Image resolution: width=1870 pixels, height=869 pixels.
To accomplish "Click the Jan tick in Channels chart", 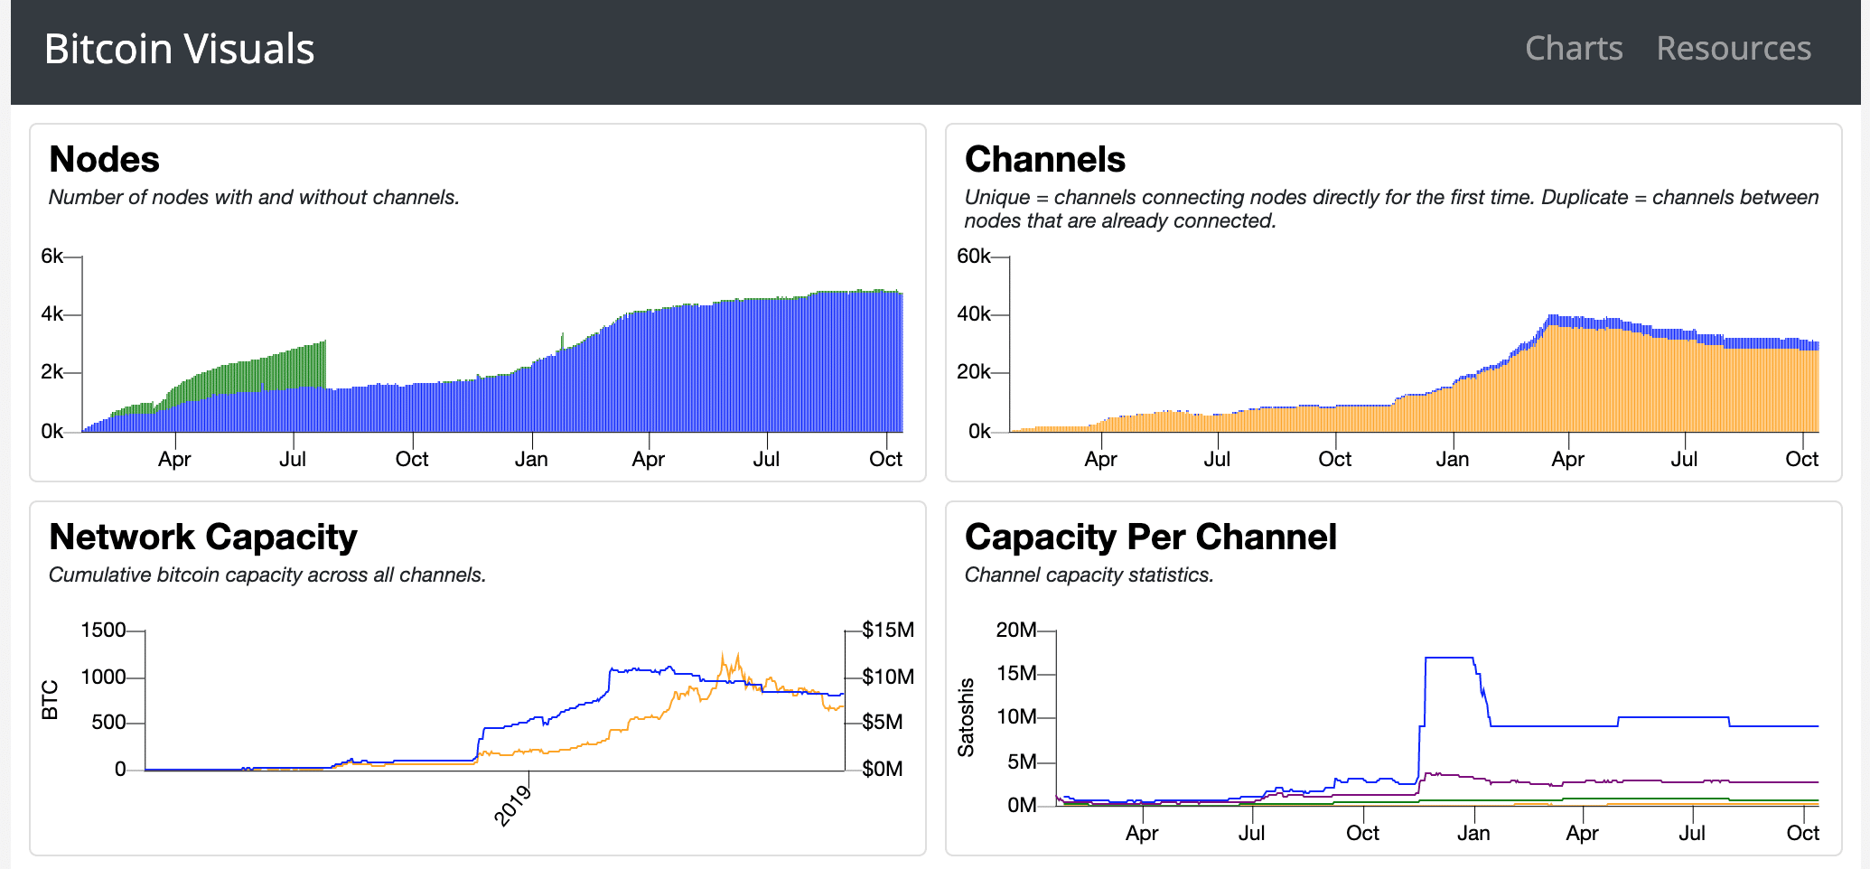I will click(1453, 459).
